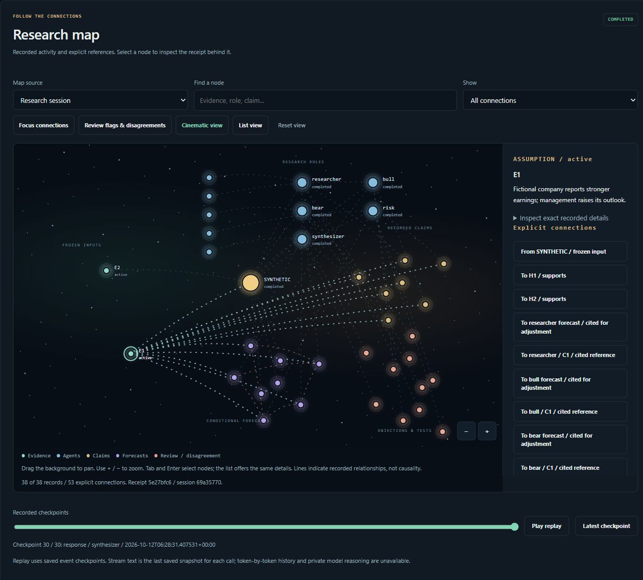Select the E1 evidence node
This screenshot has height=580, width=643.
coord(130,353)
